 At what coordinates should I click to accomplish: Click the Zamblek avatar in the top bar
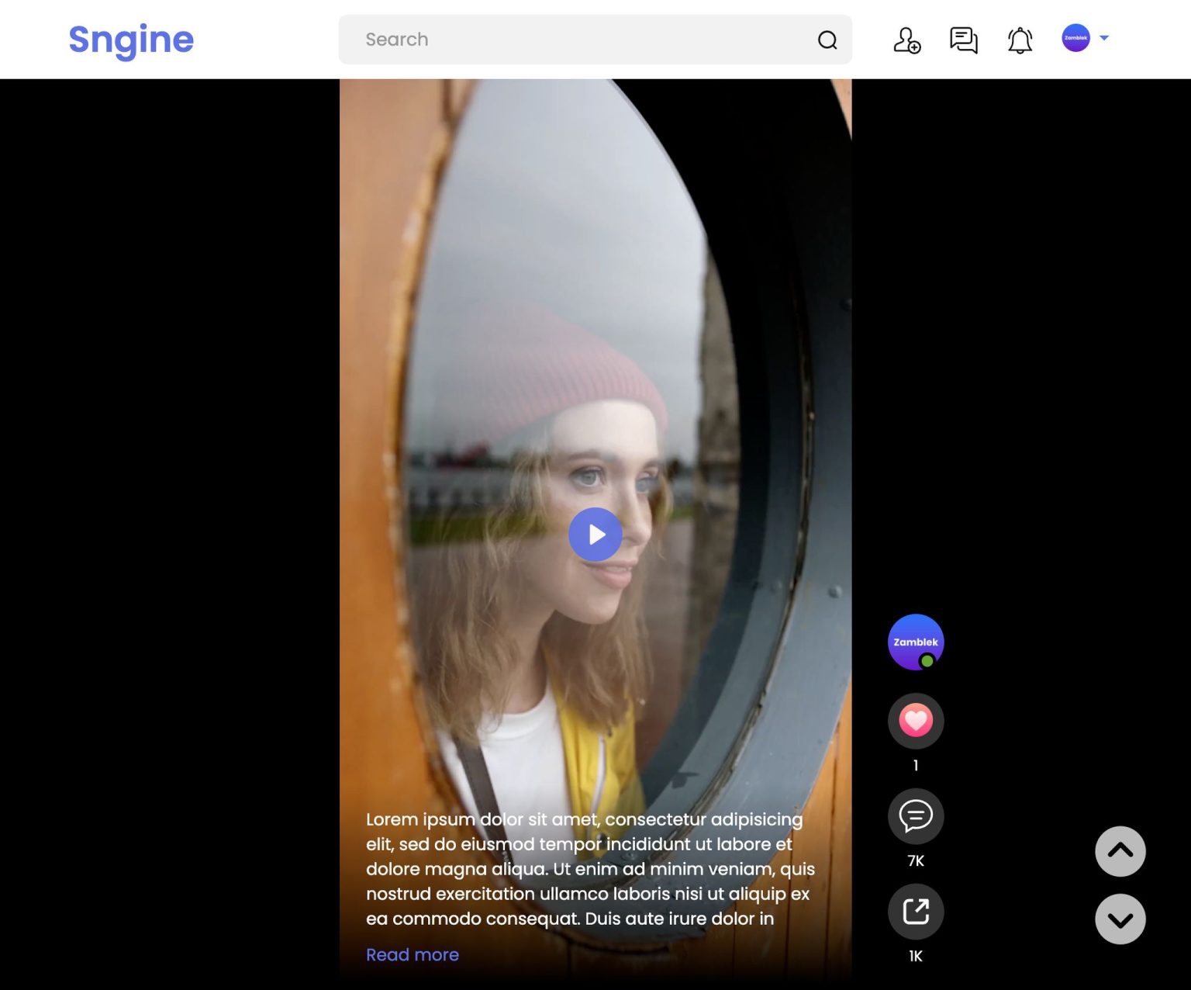(1075, 38)
